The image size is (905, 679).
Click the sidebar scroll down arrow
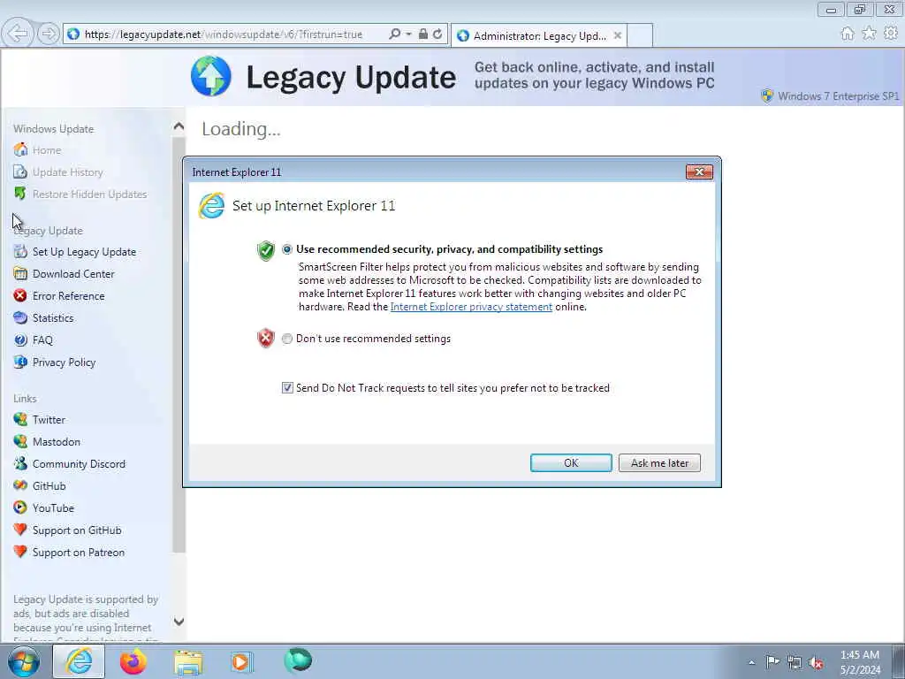[x=179, y=622]
